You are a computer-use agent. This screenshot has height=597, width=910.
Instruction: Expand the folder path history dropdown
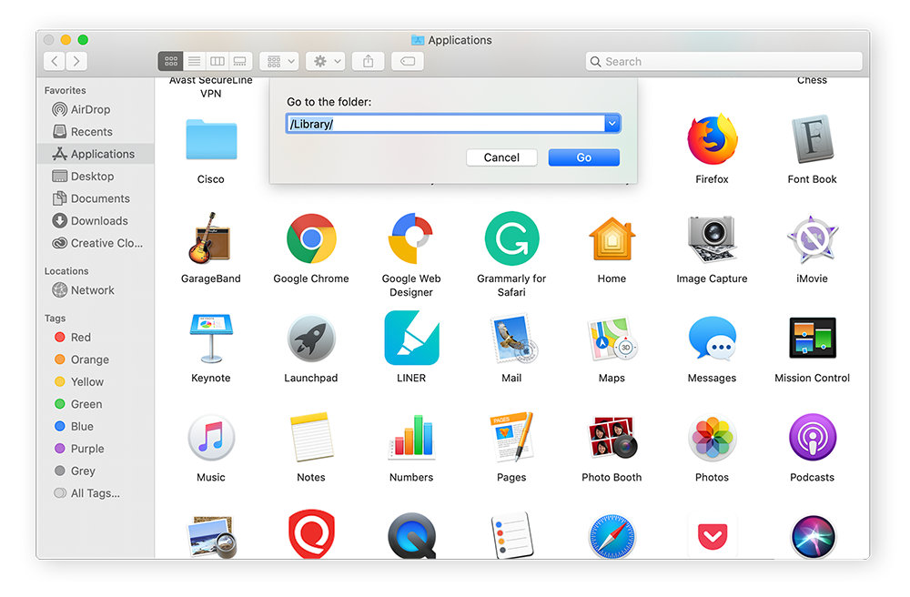click(612, 123)
